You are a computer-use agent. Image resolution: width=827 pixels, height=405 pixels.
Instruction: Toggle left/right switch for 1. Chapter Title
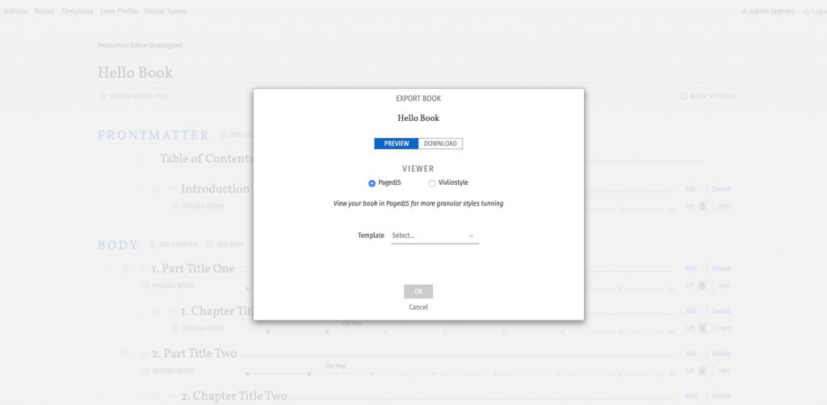pos(706,328)
